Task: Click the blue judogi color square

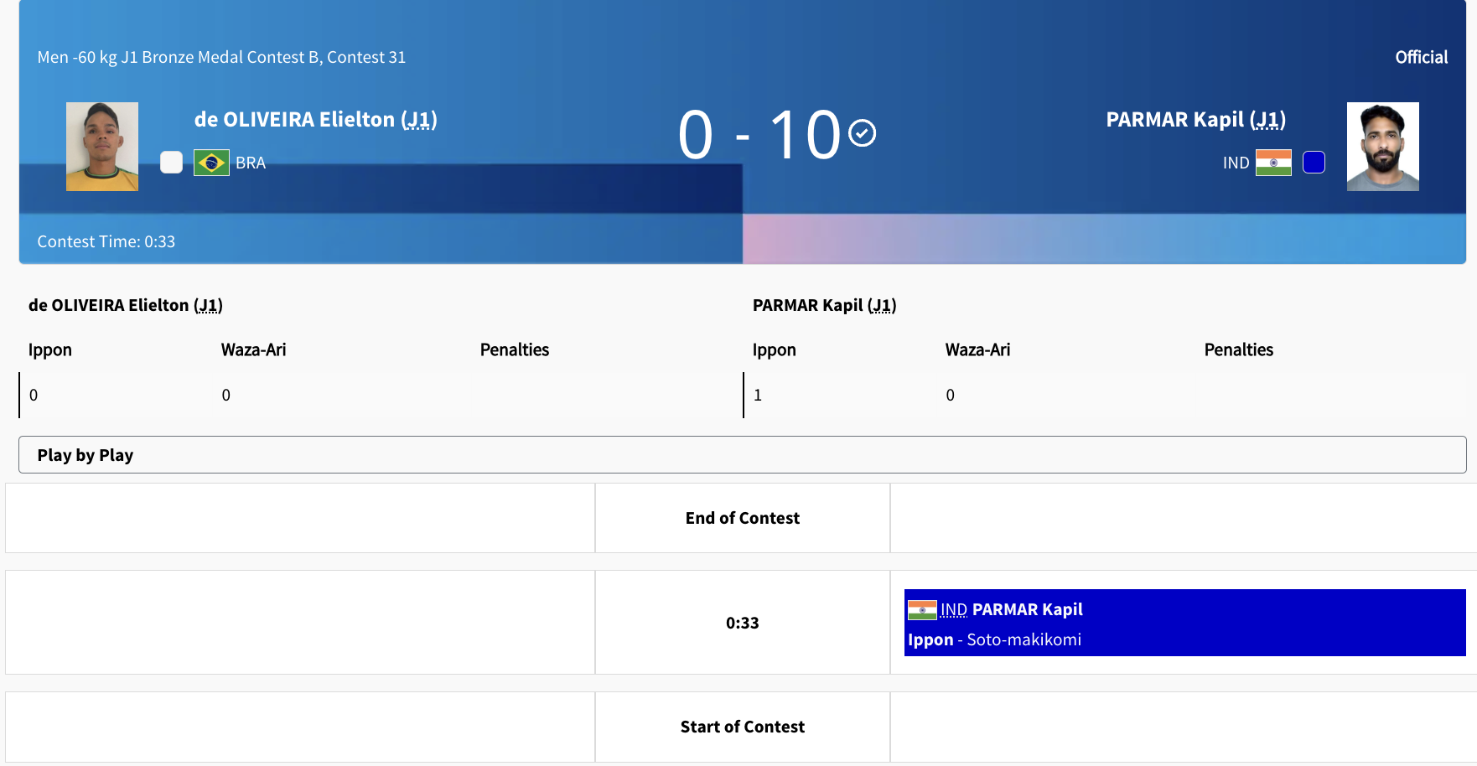Action: click(x=1314, y=163)
